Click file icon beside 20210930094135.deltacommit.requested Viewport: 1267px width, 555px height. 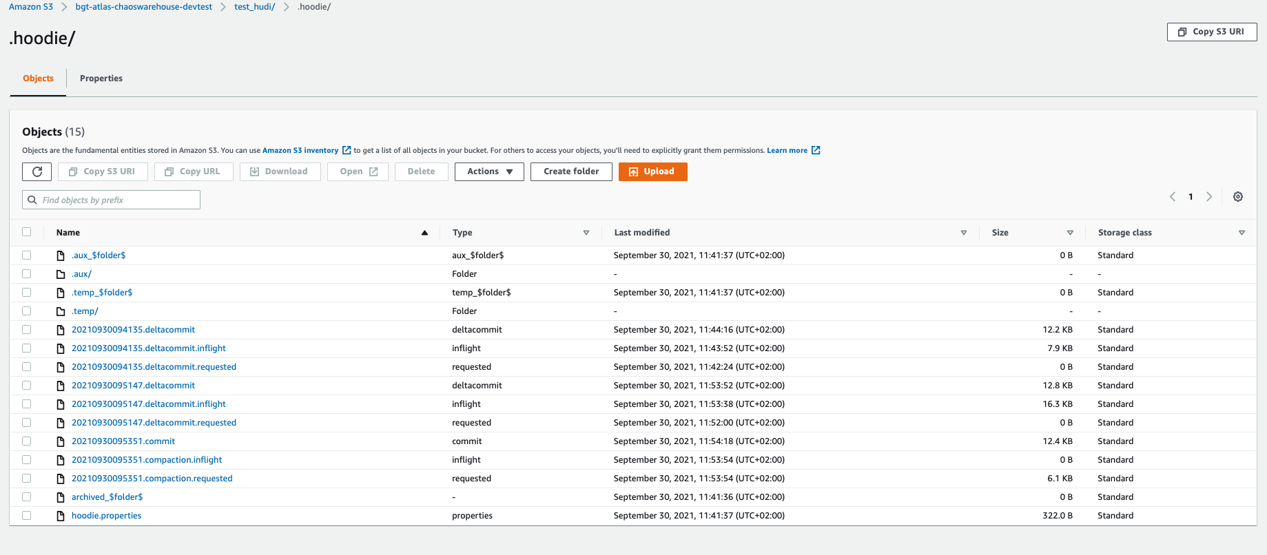click(x=61, y=367)
